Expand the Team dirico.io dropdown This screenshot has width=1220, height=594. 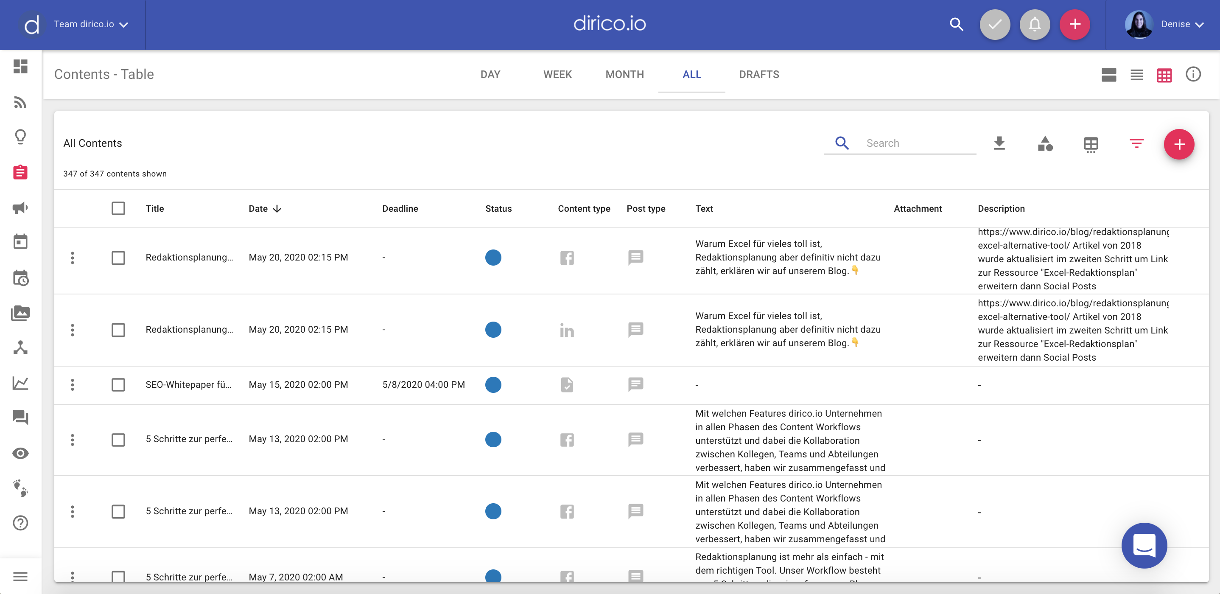coord(91,24)
